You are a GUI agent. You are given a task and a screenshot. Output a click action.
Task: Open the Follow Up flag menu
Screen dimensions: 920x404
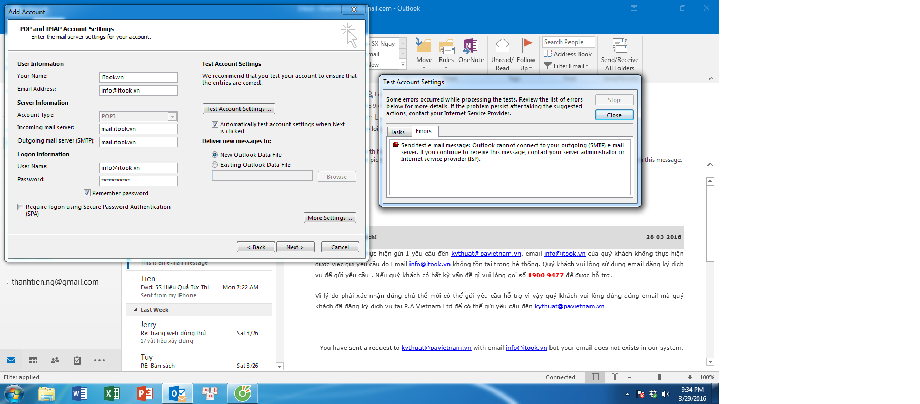(x=526, y=55)
